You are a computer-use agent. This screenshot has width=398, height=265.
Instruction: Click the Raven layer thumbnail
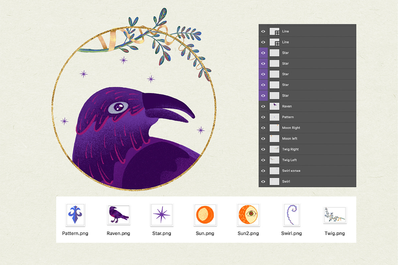pos(274,106)
